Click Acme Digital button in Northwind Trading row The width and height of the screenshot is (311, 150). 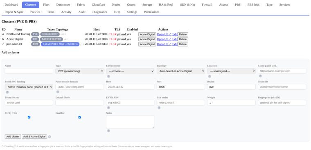[147, 34]
